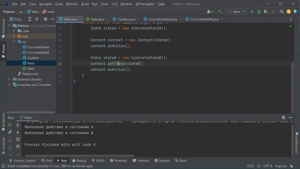Expand the .idea folder
The height and width of the screenshot is (169, 300).
(14, 31)
